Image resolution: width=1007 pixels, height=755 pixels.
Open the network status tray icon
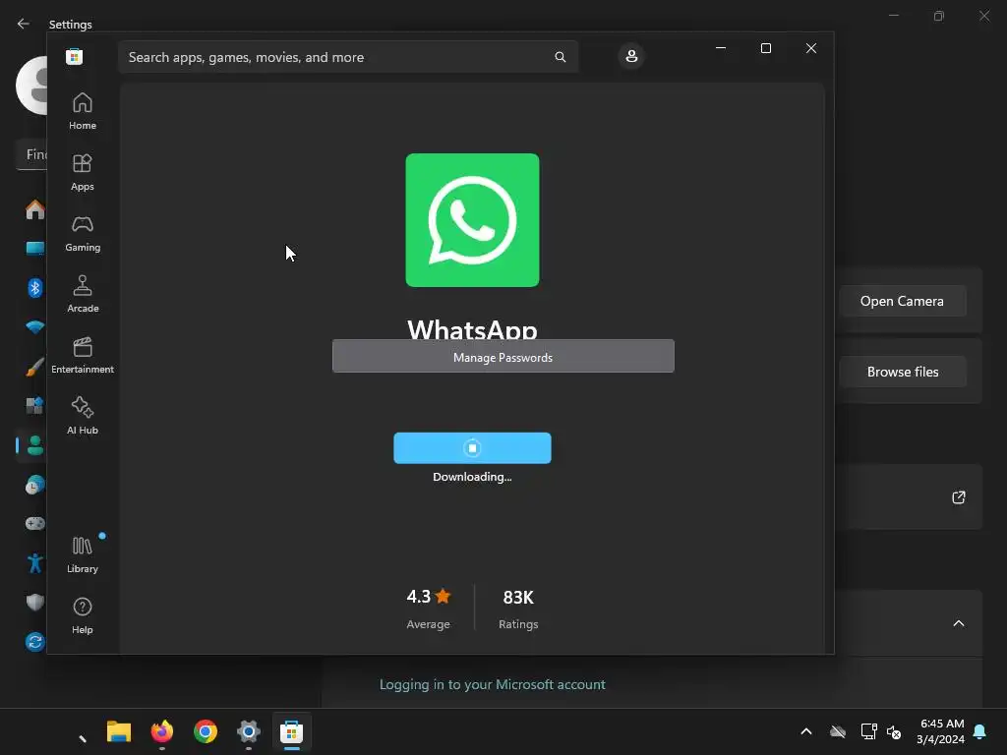tap(868, 731)
